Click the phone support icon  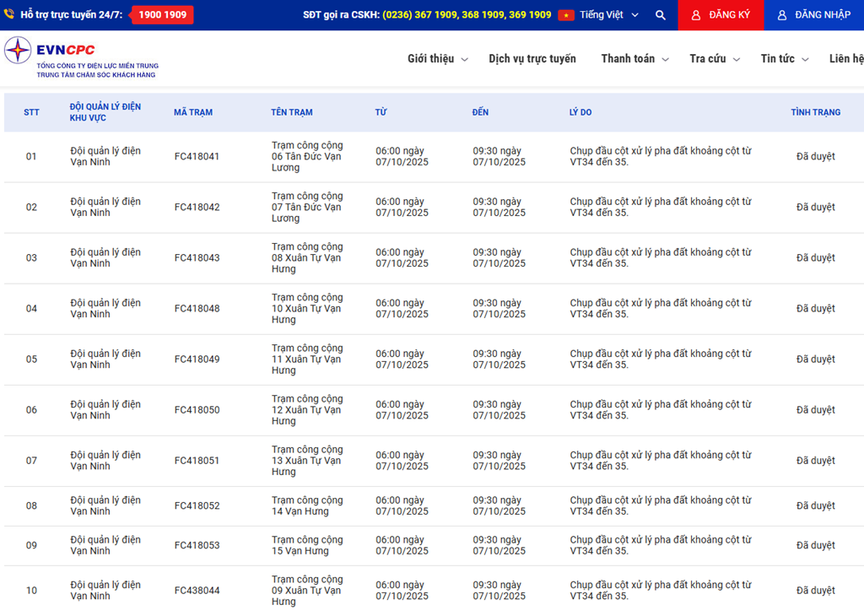coord(9,14)
